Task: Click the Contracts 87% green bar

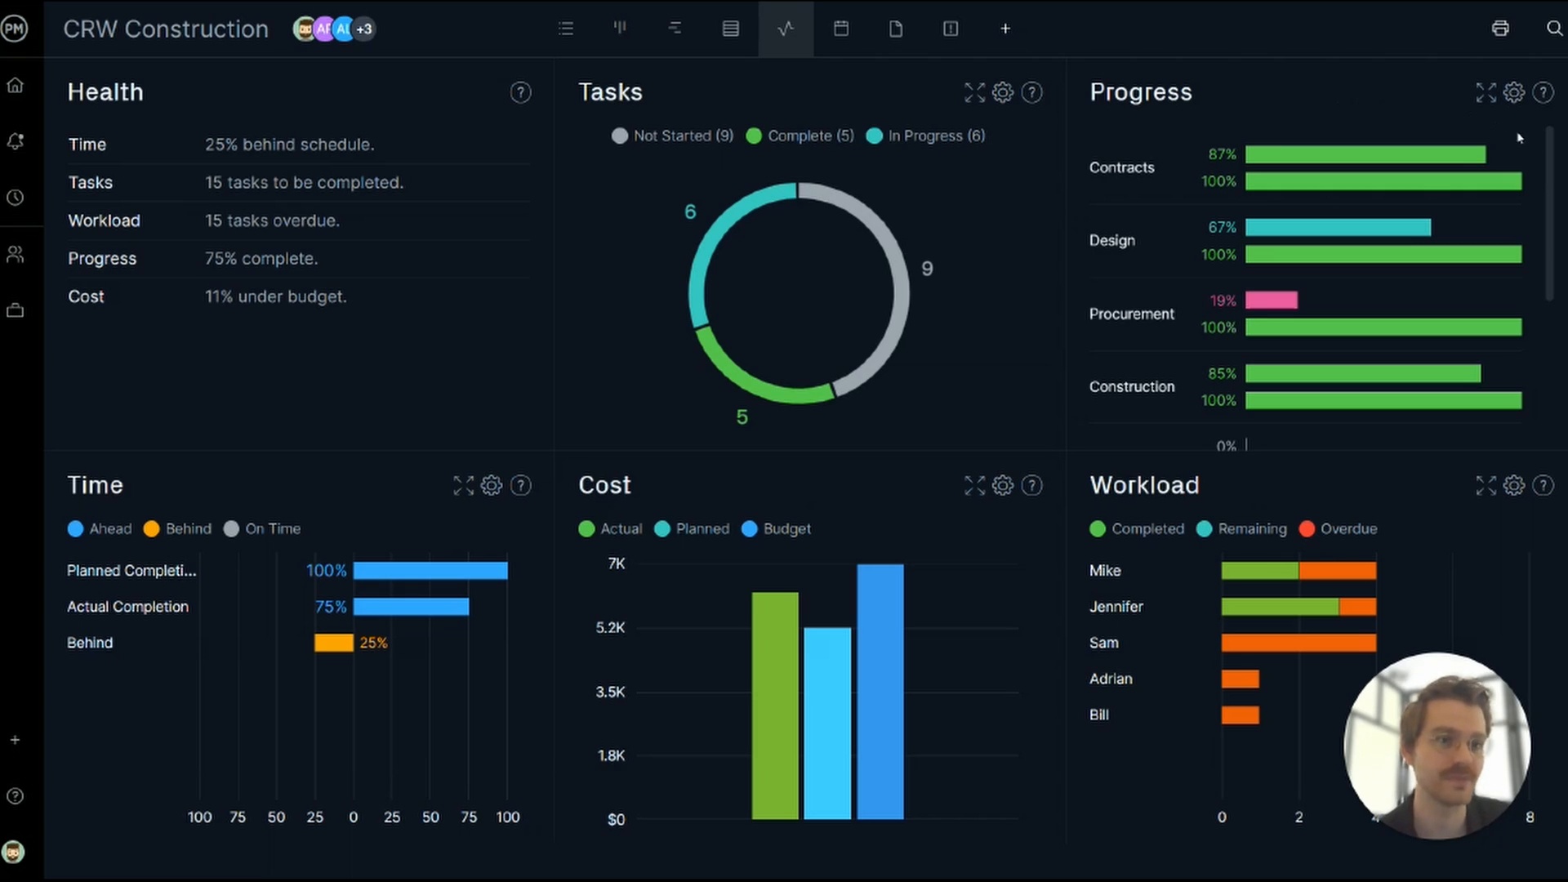Action: coord(1365,154)
